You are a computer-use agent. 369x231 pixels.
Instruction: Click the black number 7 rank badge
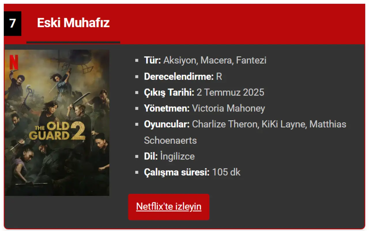click(12, 24)
